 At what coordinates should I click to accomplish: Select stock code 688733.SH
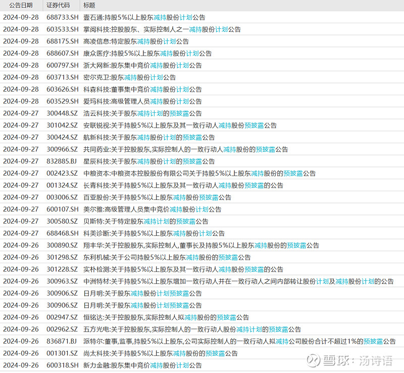click(62, 17)
